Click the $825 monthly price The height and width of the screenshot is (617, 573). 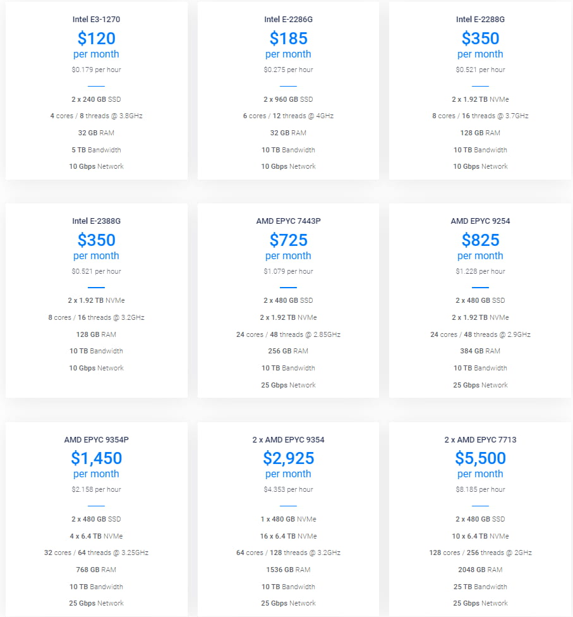pos(480,240)
